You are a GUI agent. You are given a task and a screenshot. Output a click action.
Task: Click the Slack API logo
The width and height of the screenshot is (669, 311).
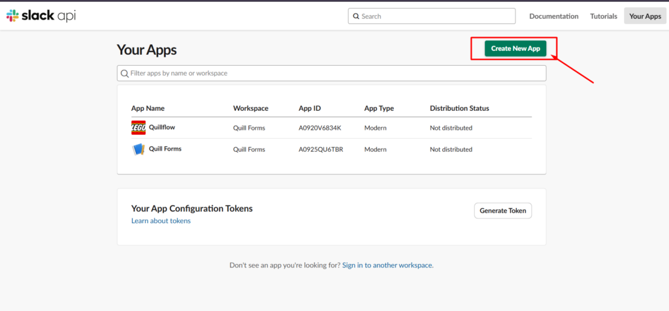41,16
